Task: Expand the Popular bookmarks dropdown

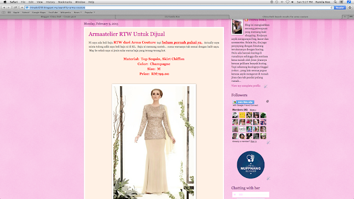Action: tap(90, 12)
